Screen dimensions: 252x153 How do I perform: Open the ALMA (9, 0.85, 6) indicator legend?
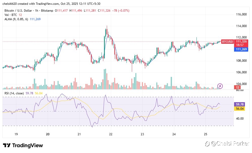[x=16, y=19]
